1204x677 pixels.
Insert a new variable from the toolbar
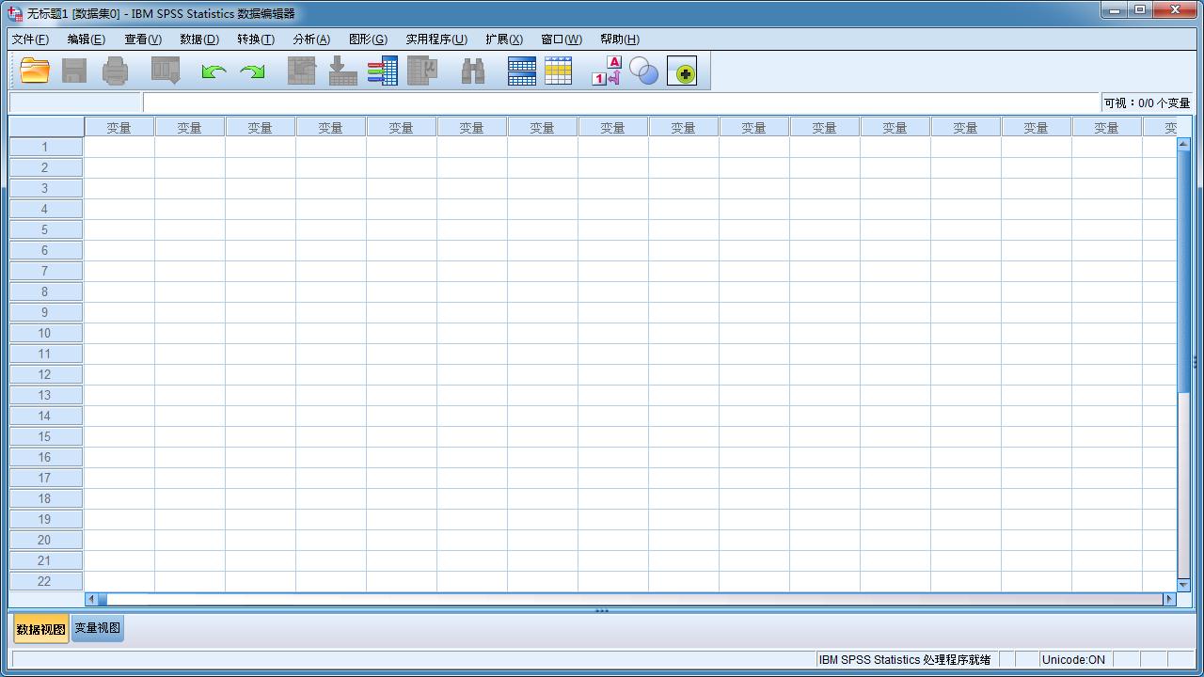pos(559,71)
